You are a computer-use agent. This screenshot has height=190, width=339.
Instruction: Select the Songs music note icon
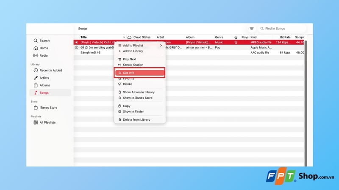(x=36, y=92)
